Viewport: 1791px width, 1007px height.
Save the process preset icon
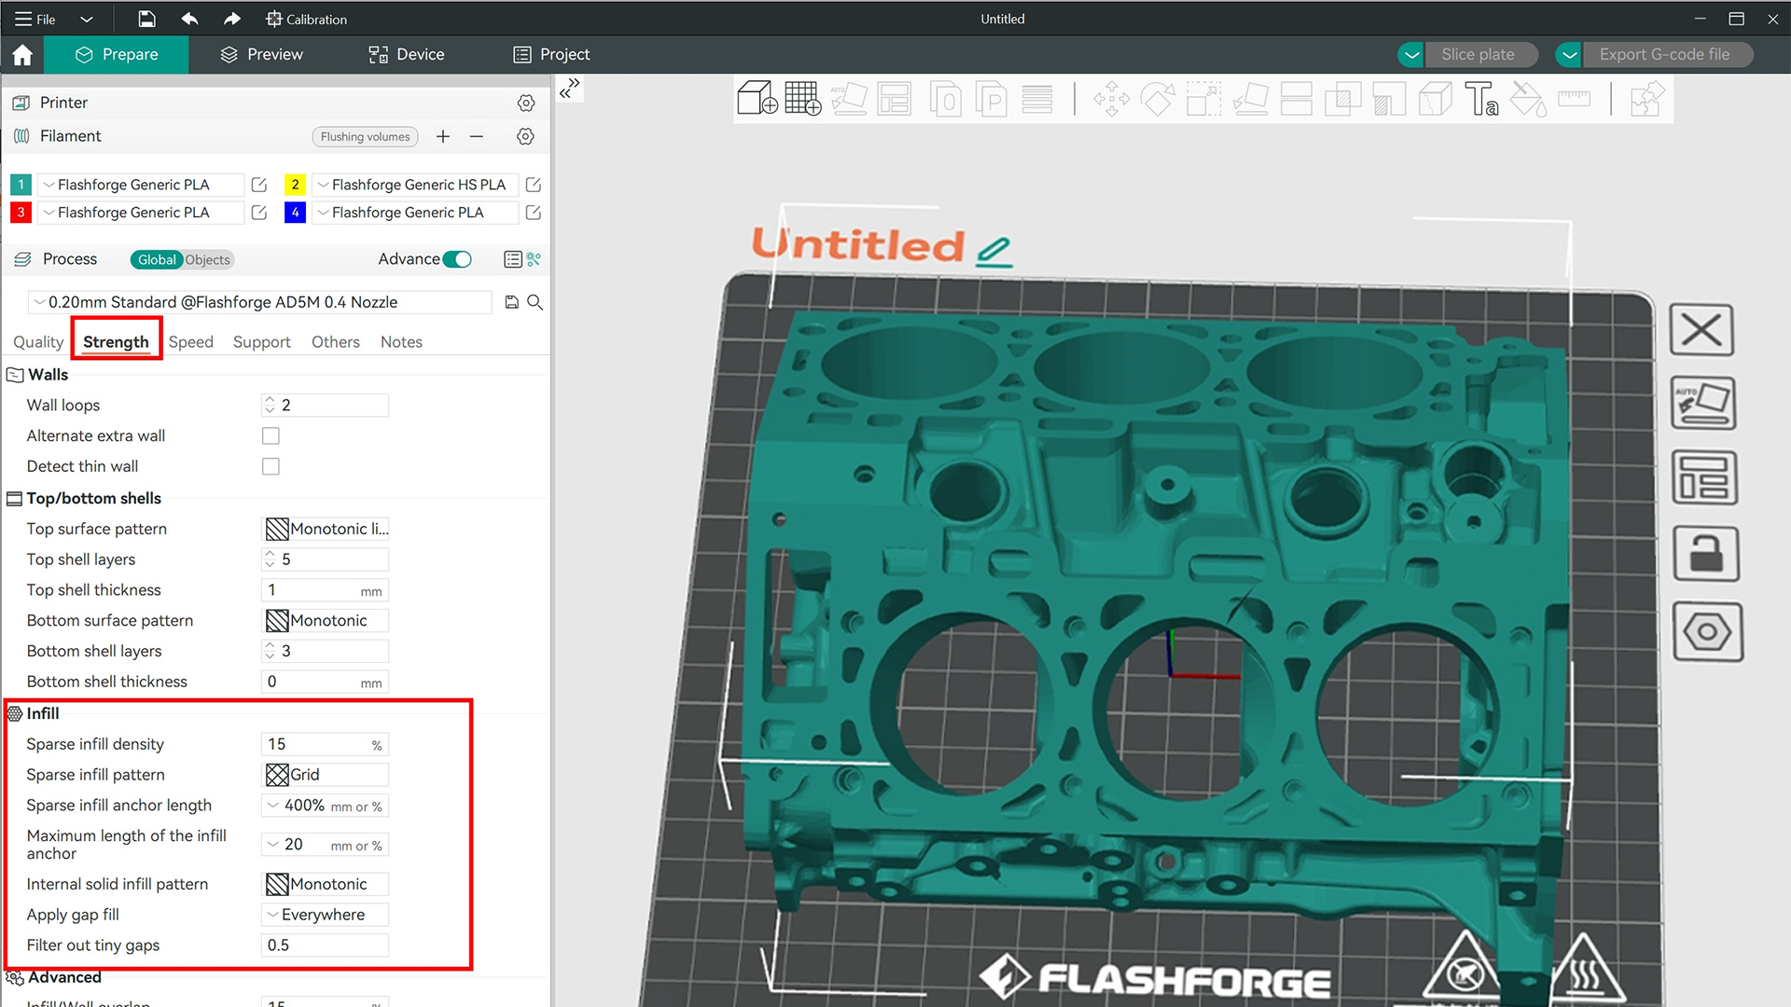tap(511, 302)
